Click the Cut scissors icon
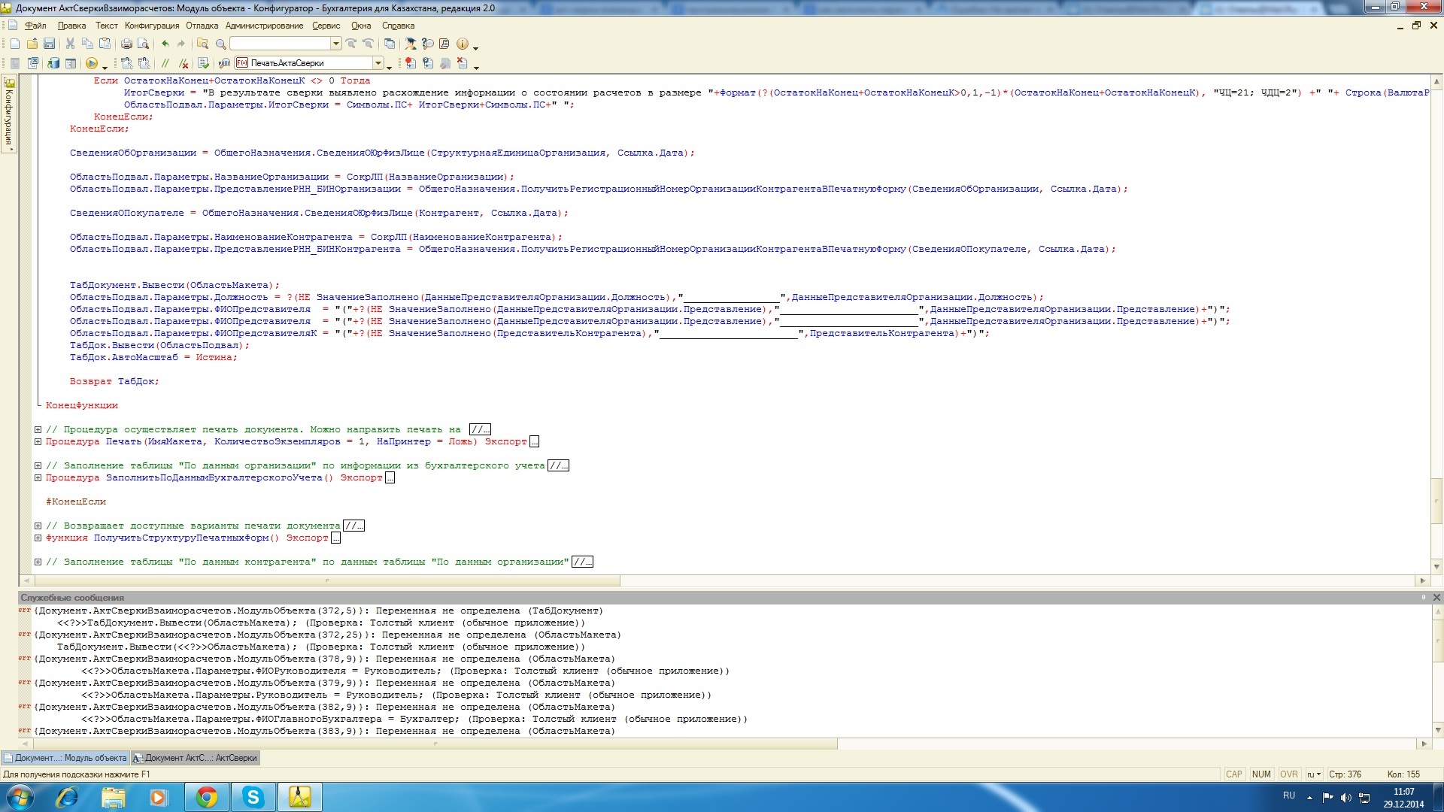The width and height of the screenshot is (1444, 812). click(70, 44)
